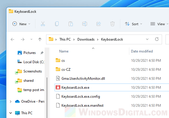Click the date cell of cs folder
The image size is (169, 118).
(x=146, y=61)
